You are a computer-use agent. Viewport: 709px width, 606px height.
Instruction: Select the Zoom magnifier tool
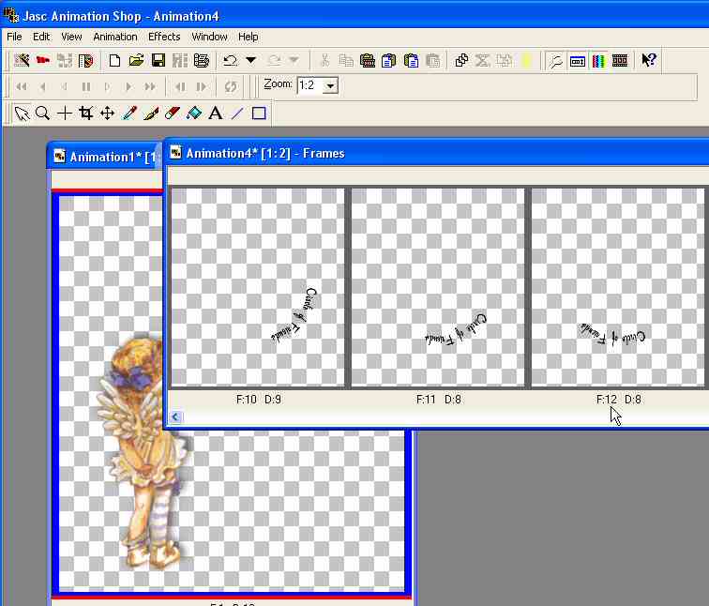42,114
